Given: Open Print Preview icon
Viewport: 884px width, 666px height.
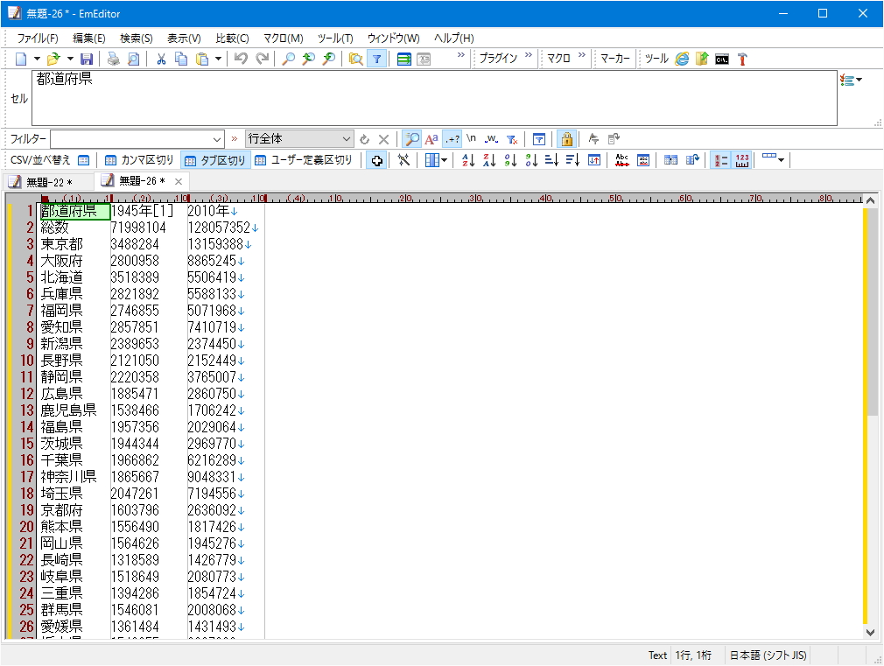Looking at the screenshot, I should (x=134, y=59).
